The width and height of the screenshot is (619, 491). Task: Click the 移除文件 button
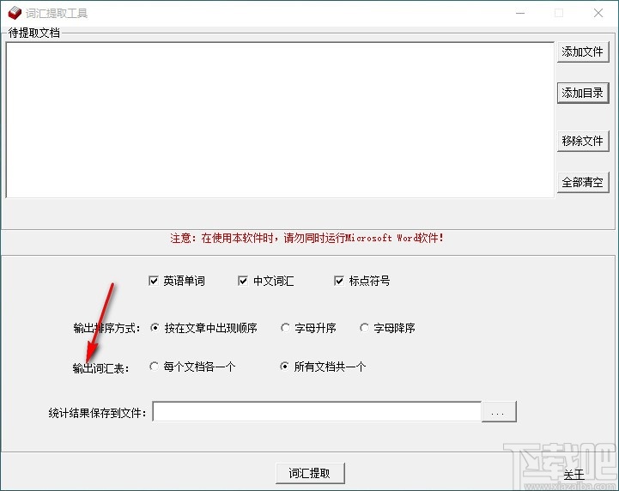[583, 141]
